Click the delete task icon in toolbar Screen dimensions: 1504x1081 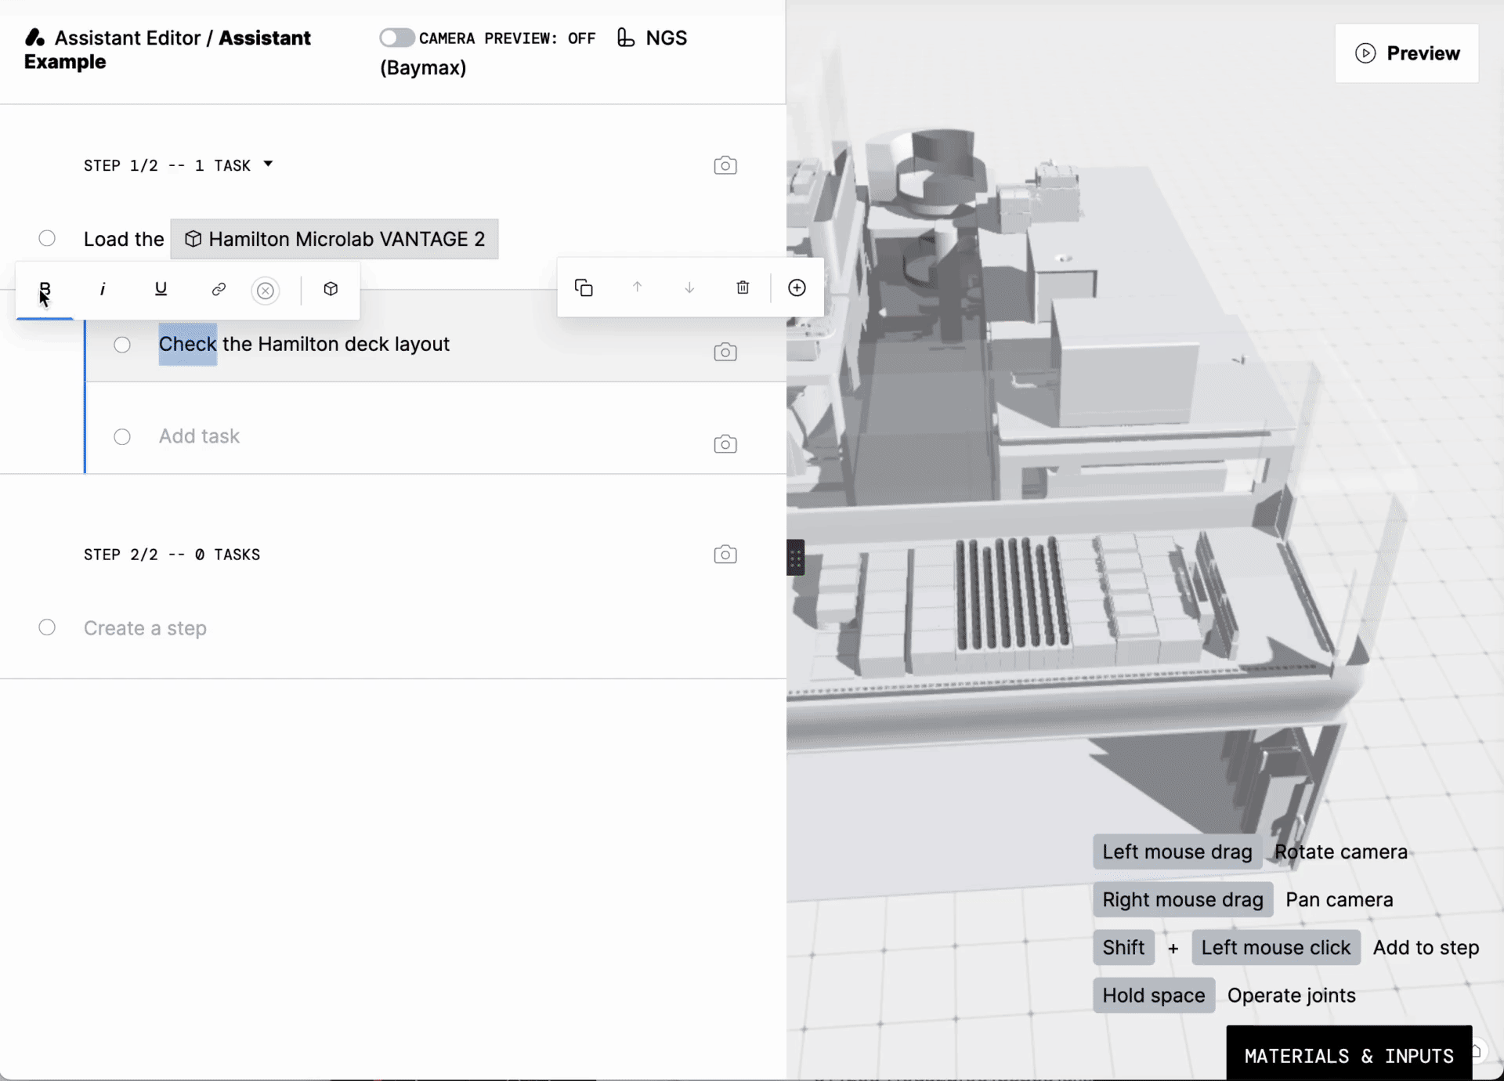click(x=743, y=288)
